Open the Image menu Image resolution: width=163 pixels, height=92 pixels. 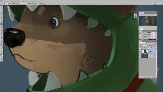11,1
